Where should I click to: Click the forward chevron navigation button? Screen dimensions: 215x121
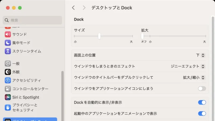(84, 8)
